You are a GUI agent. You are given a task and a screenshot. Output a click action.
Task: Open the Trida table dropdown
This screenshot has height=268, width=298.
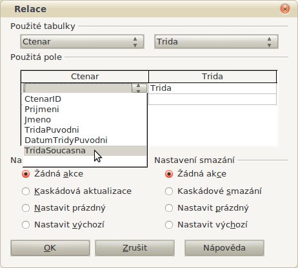(x=216, y=42)
